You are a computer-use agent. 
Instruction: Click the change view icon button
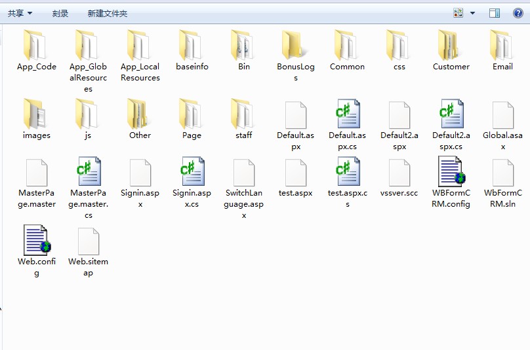(459, 13)
